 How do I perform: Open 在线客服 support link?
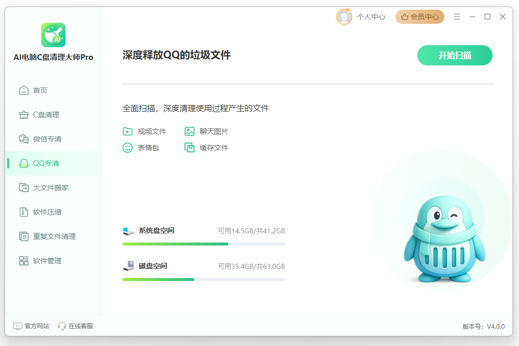point(81,326)
